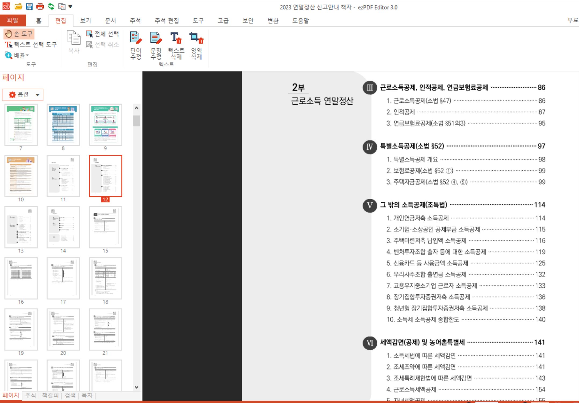Switch to the 보기 view ribbon tab
The width and height of the screenshot is (579, 403).
pyautogui.click(x=86, y=21)
